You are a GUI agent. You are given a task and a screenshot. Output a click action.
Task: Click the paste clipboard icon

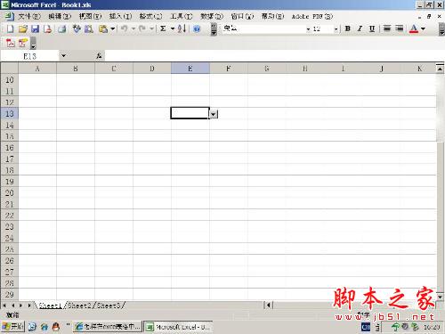[x=103, y=29]
